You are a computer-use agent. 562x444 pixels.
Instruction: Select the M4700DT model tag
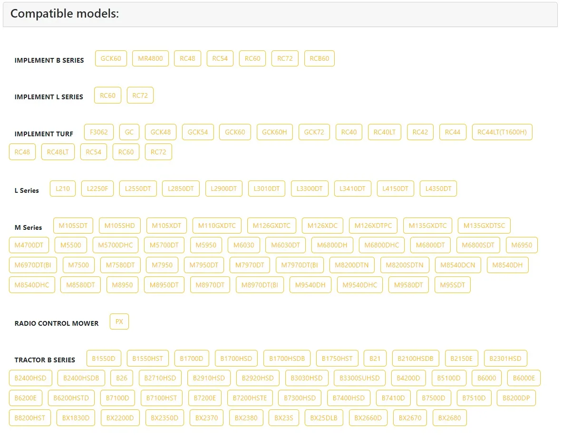[x=29, y=245]
